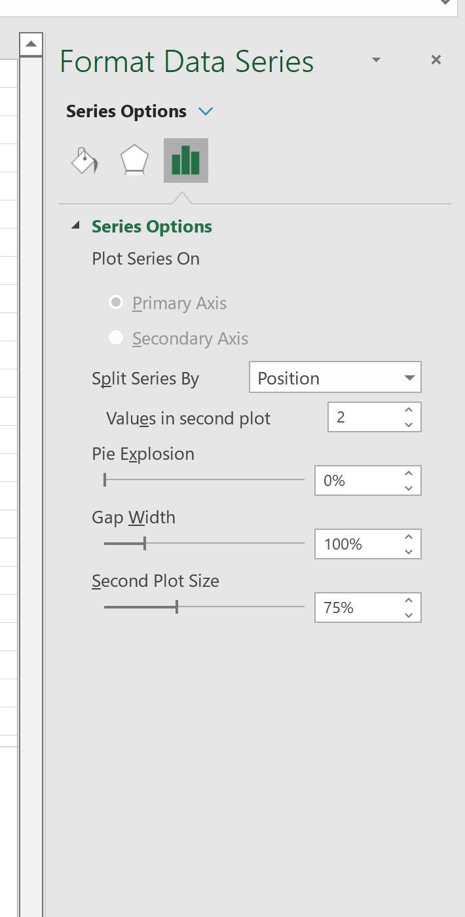465x917 pixels.
Task: Increase the Pie Explosion percentage spinner
Action: (x=409, y=474)
